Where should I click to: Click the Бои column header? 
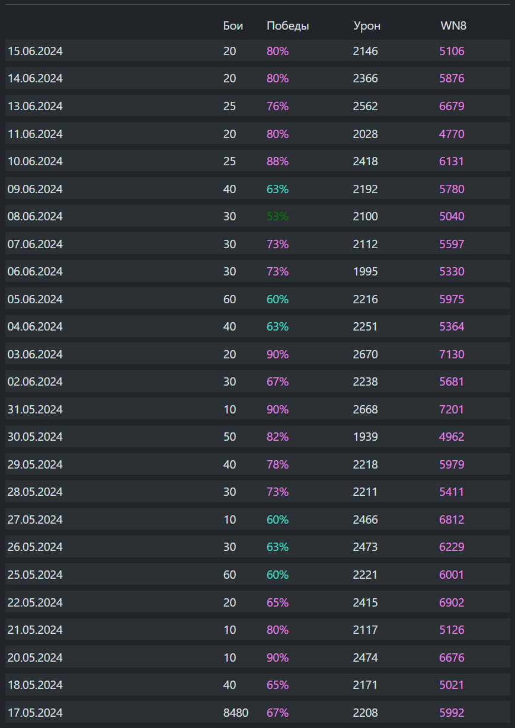(x=233, y=25)
